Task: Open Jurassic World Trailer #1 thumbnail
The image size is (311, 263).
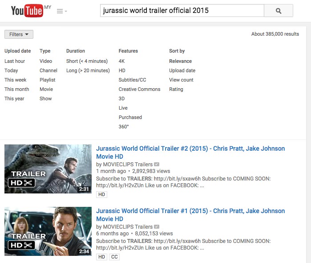Action: (48, 231)
